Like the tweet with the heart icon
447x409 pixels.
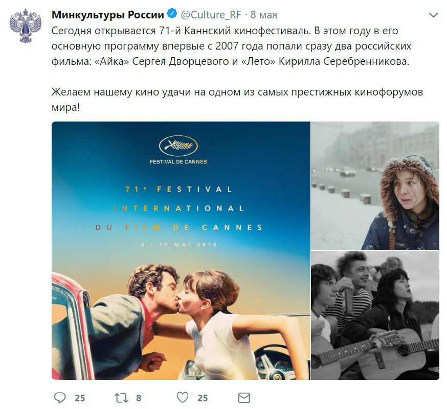[x=183, y=397]
